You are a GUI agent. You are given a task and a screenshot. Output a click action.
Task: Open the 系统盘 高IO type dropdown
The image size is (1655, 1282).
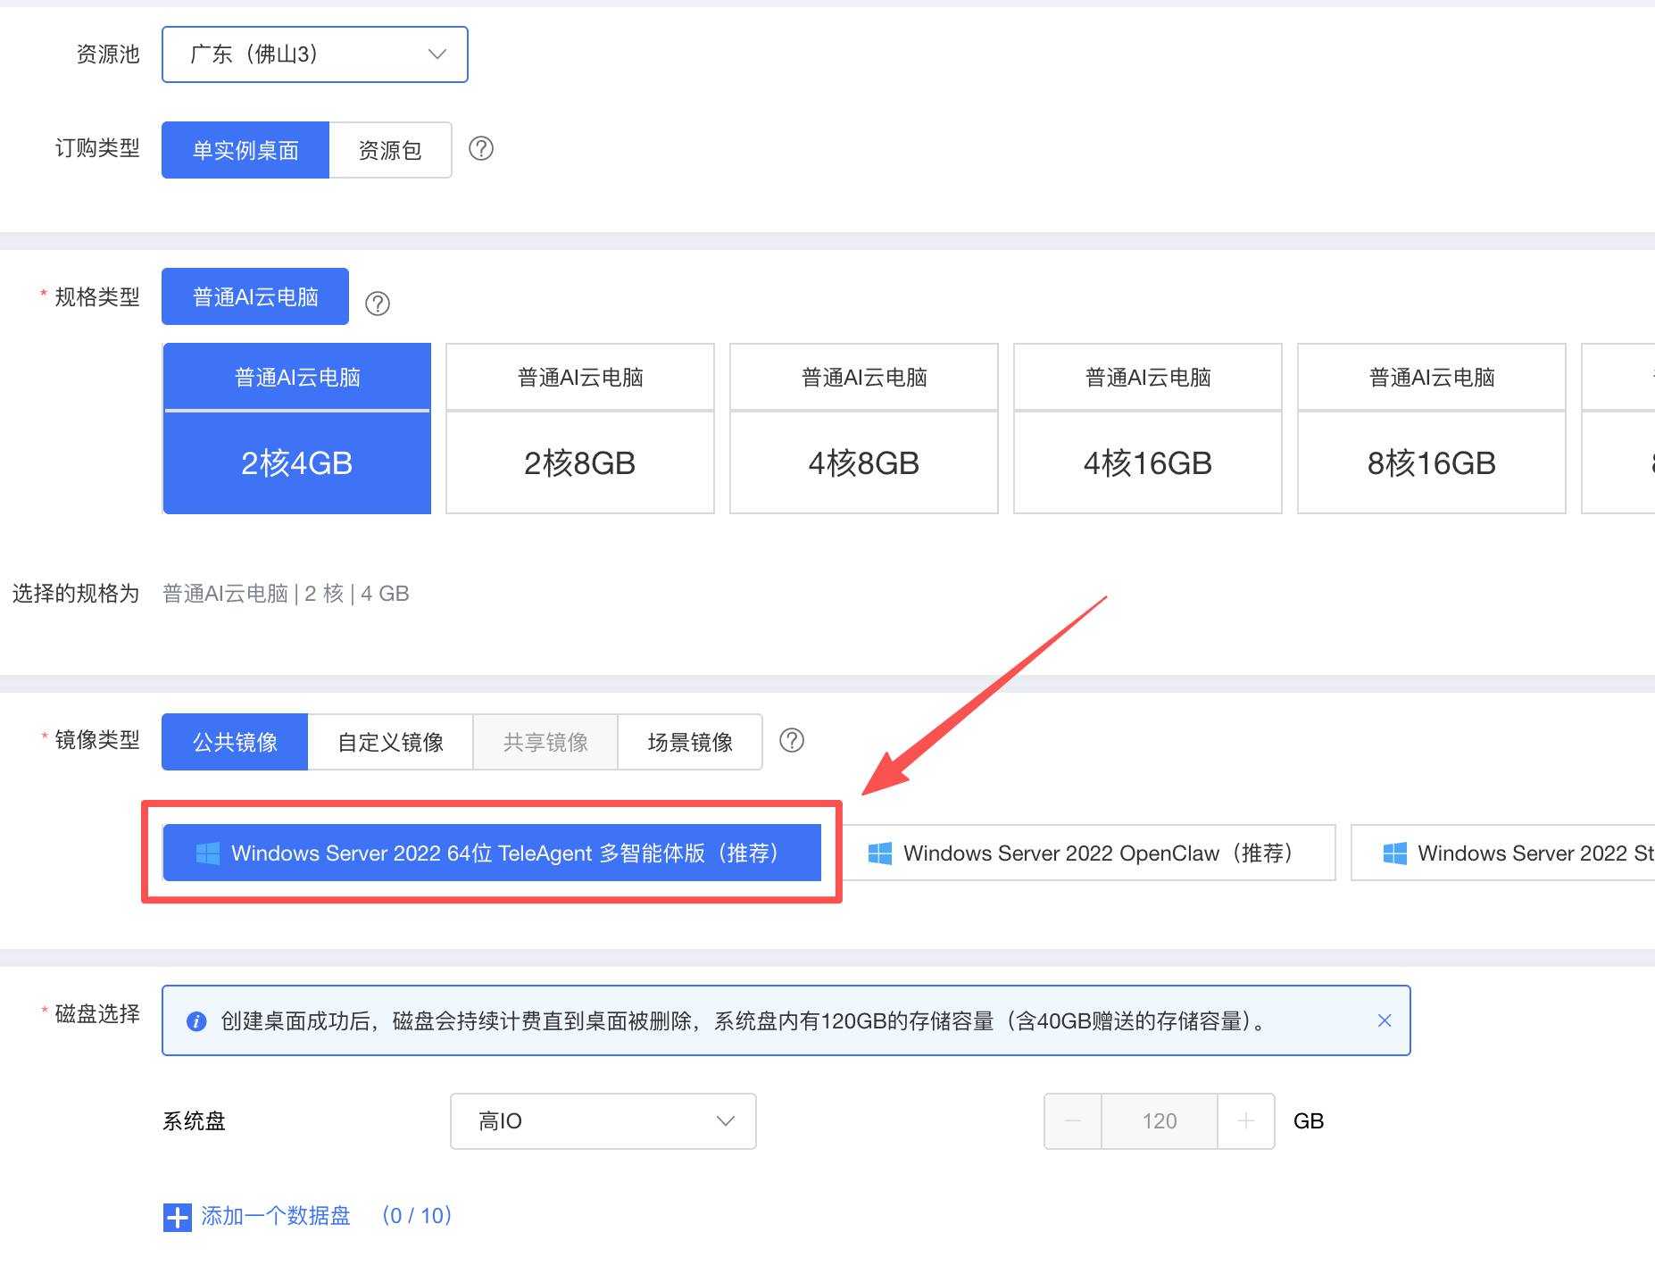(x=603, y=1121)
